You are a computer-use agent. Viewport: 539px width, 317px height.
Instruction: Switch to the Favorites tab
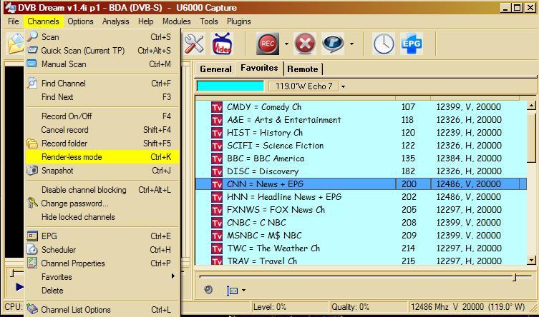[x=259, y=68]
